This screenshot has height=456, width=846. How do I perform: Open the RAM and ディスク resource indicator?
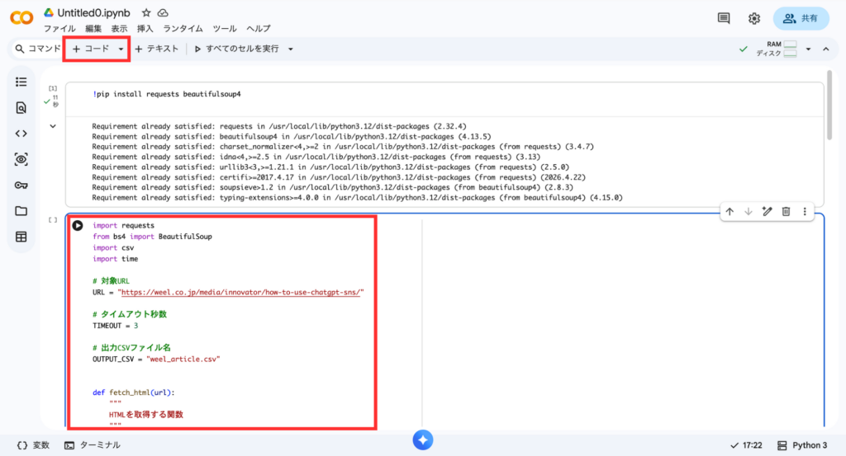point(777,49)
